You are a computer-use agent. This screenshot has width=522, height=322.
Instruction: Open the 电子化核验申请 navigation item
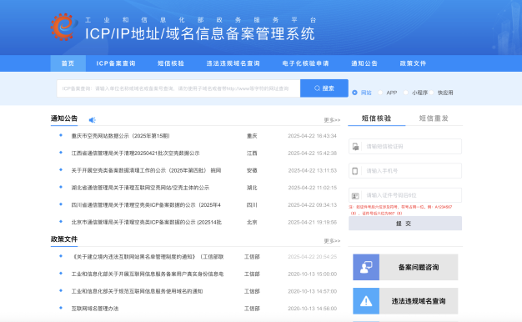[305, 63]
